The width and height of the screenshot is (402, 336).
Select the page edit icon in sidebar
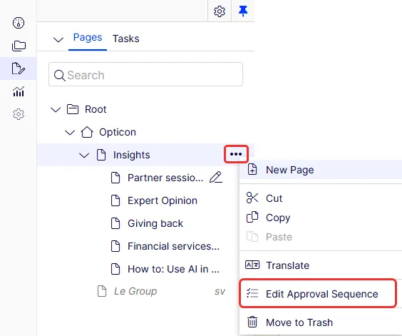19,68
